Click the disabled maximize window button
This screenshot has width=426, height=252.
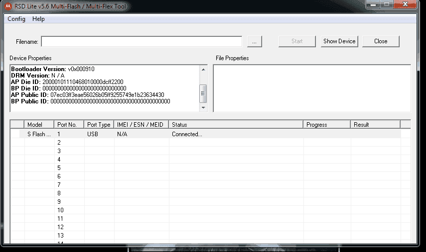click(x=387, y=4)
